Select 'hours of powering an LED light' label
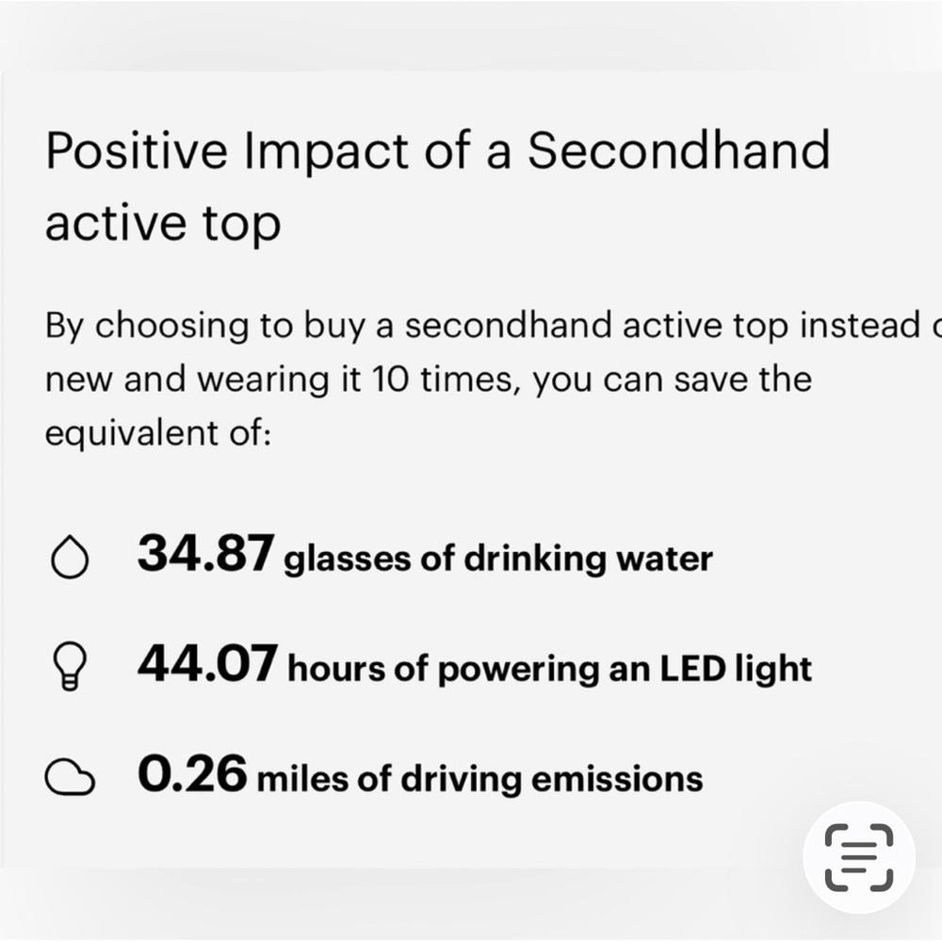The height and width of the screenshot is (942, 942). coord(550,669)
